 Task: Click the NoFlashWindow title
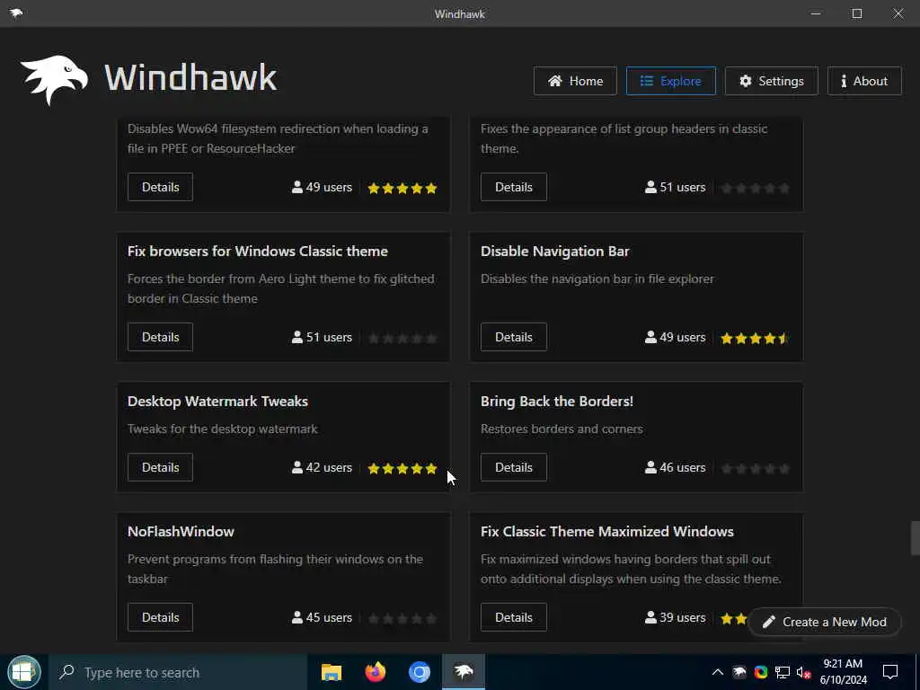point(181,532)
